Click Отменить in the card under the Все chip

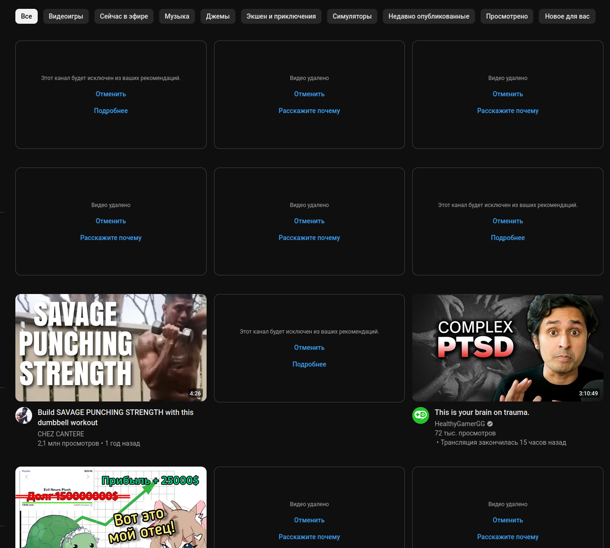click(111, 94)
